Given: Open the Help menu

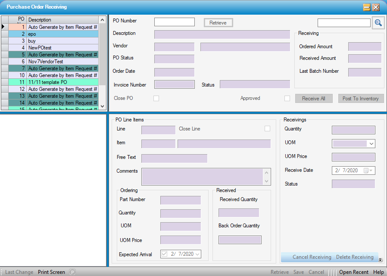Looking at the screenshot, I should (x=378, y=272).
